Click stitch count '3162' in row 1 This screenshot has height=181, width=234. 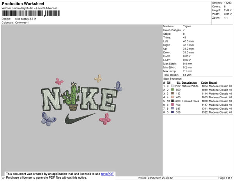(177, 86)
